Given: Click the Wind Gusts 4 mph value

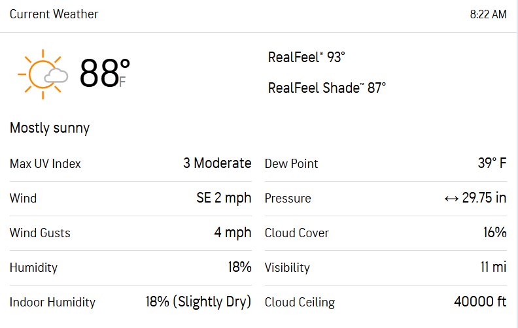Looking at the screenshot, I should click(x=233, y=233).
